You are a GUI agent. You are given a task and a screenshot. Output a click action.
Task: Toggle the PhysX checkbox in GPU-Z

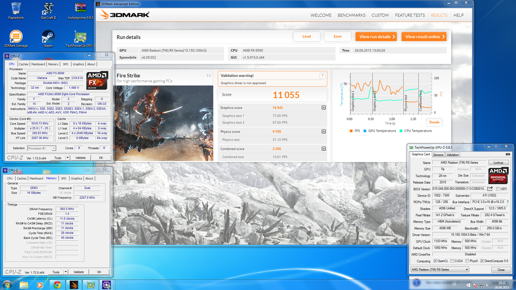[x=467, y=261]
